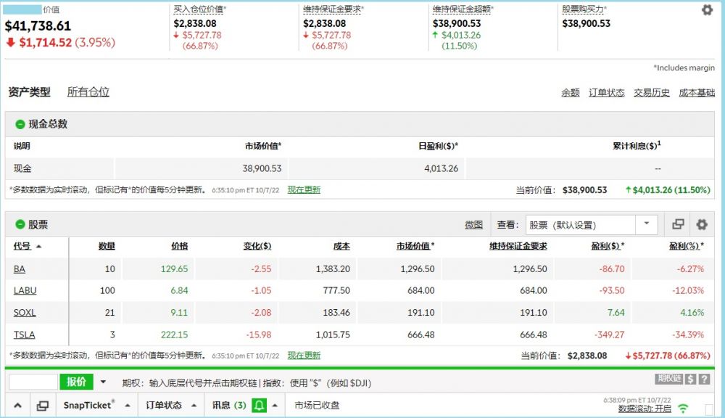Click the dollar sign icon button
Screen dimensions: 725x418
tap(691, 380)
